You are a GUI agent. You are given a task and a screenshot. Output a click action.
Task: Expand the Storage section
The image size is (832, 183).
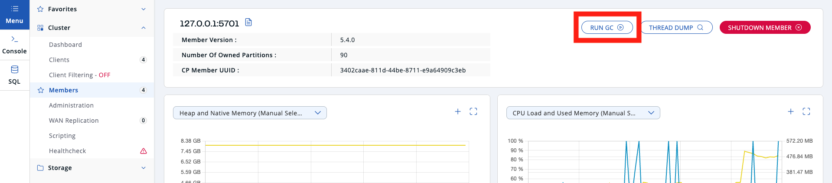(x=144, y=168)
